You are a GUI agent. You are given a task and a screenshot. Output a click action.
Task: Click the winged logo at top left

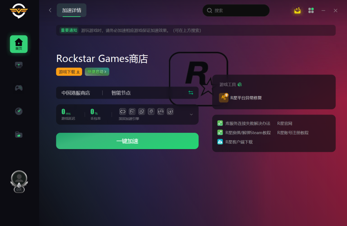click(x=19, y=11)
